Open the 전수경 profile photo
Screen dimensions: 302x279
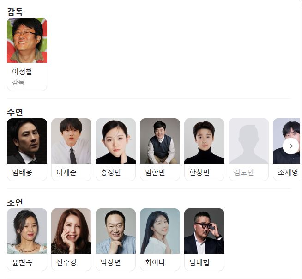(71, 231)
